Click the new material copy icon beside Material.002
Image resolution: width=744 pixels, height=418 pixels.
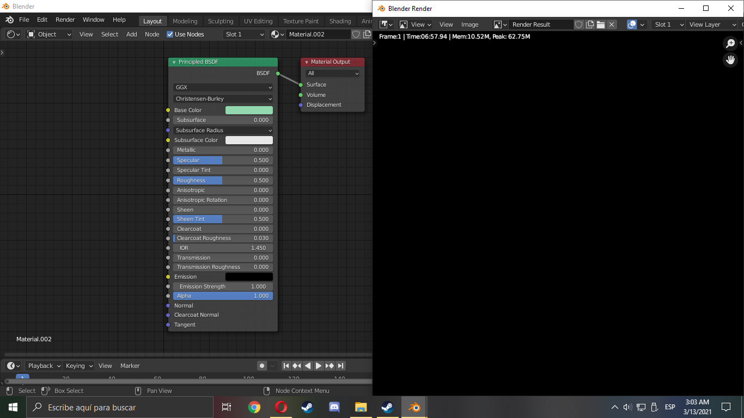point(367,34)
